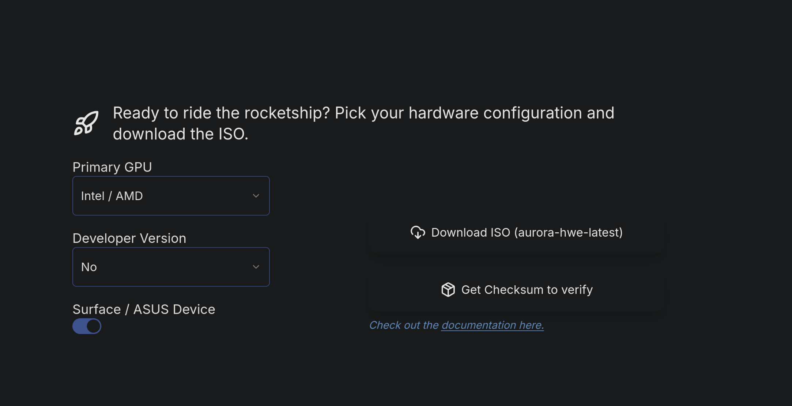The image size is (792, 406).
Task: Expand the Primary GPU chevron arrow
Action: click(x=256, y=196)
